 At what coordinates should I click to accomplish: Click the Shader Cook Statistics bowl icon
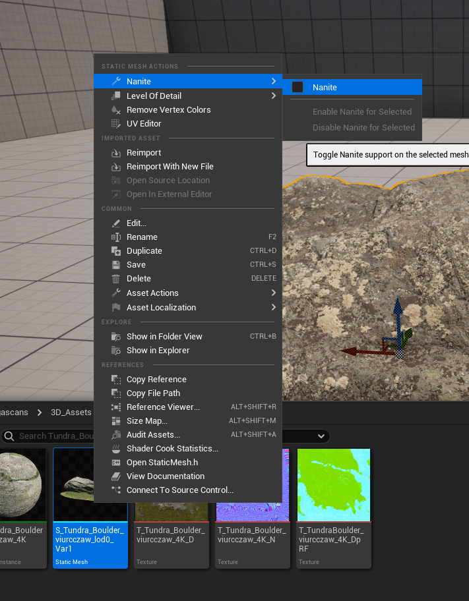(116, 449)
